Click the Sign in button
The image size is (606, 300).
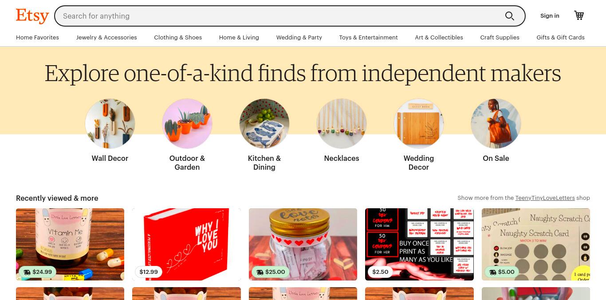550,16
